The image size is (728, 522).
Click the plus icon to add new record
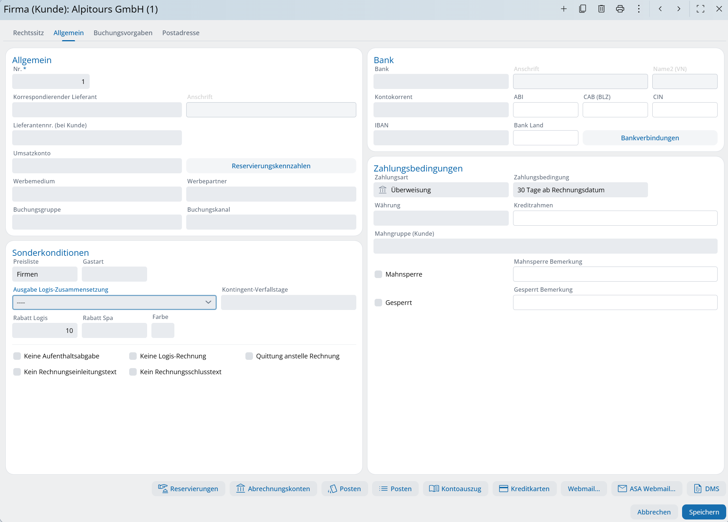(564, 9)
